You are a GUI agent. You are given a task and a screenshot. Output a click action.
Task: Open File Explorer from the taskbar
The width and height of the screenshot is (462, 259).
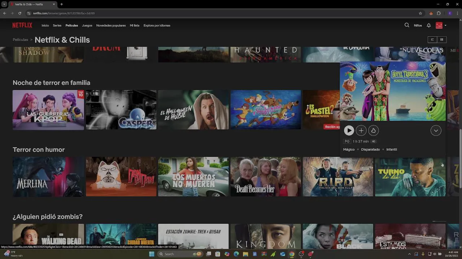tap(245, 254)
